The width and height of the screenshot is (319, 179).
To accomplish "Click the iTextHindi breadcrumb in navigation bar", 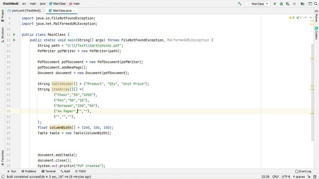I will (10, 3).
